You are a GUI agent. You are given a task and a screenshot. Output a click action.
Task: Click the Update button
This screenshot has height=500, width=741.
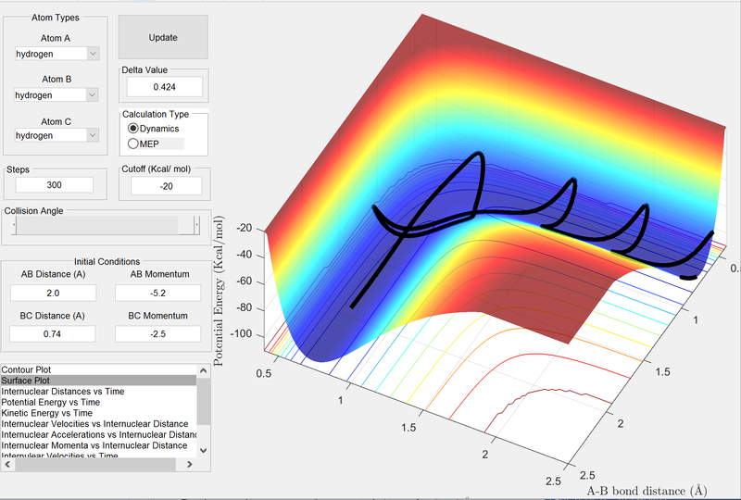tap(163, 37)
